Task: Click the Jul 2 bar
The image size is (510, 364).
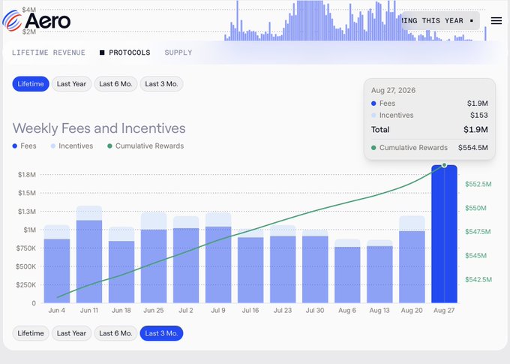Action: [186, 260]
